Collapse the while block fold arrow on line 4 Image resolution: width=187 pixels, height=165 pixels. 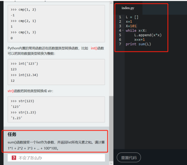[123, 30]
